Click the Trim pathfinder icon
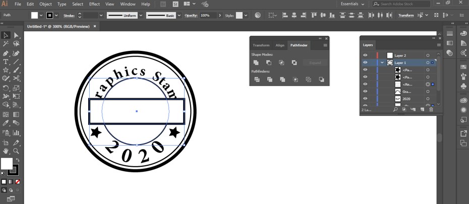This screenshot has height=204, width=469. 269,80
